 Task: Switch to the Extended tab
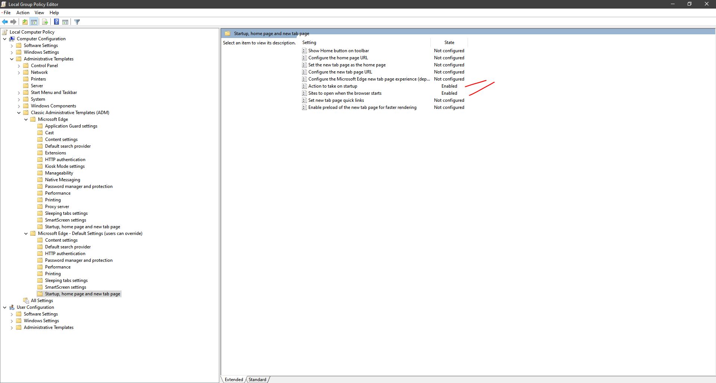pos(234,380)
